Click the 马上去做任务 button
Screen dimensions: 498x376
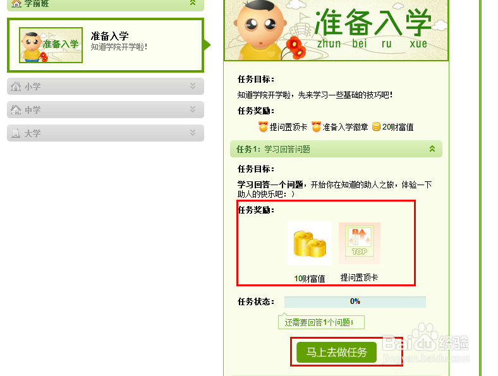click(337, 352)
